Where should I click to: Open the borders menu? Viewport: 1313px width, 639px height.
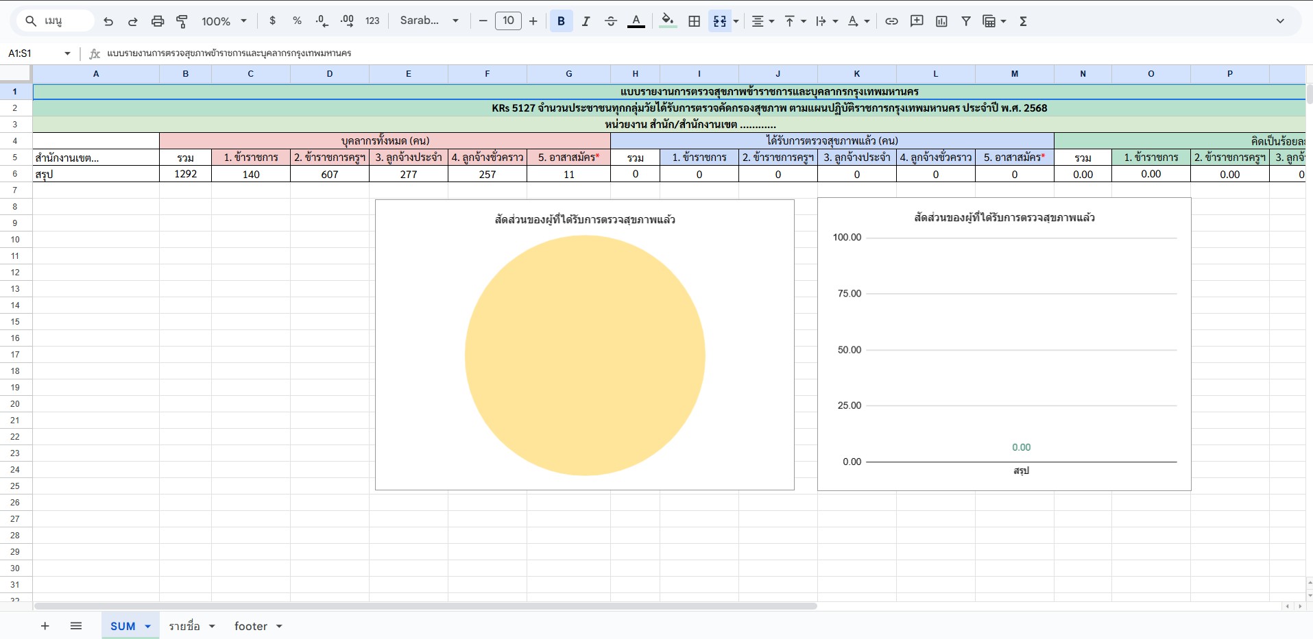[x=695, y=21]
